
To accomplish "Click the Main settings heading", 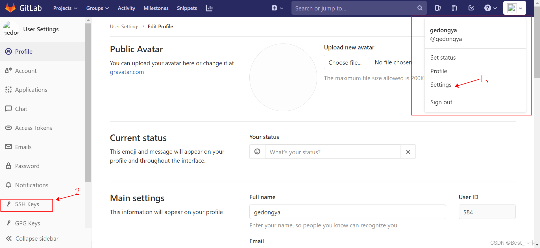I will pyautogui.click(x=137, y=198).
